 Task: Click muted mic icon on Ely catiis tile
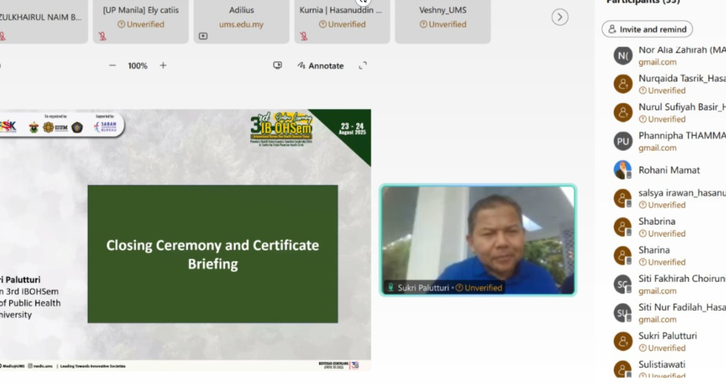(x=103, y=37)
